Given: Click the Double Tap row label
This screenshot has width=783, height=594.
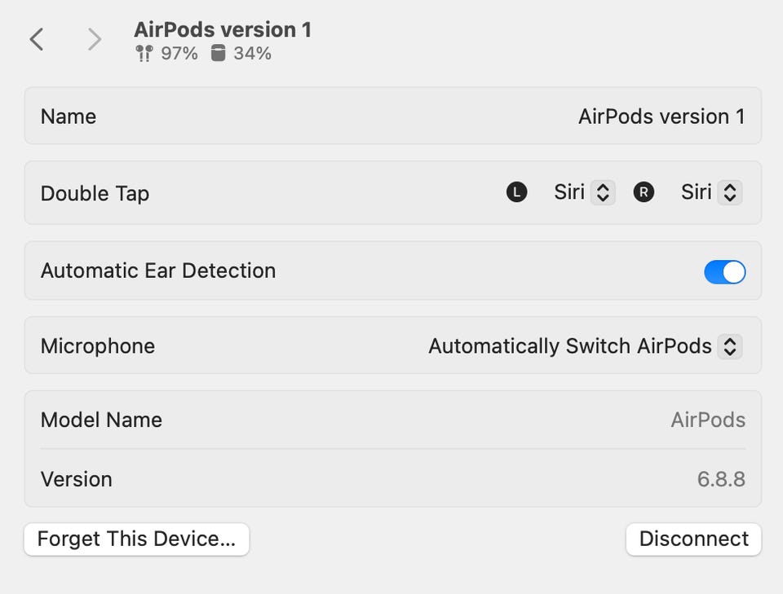Looking at the screenshot, I should [95, 194].
